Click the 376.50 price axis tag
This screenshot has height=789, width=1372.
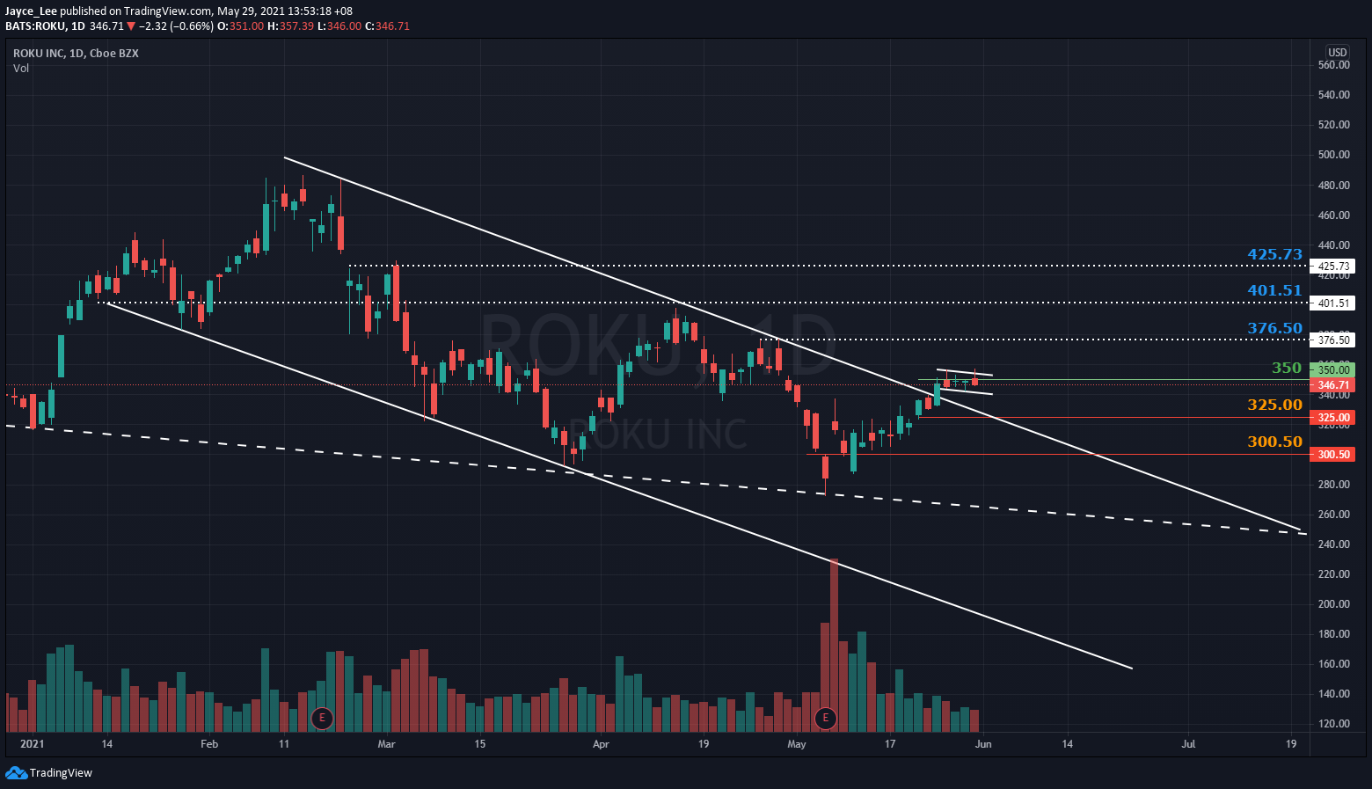[x=1332, y=340]
